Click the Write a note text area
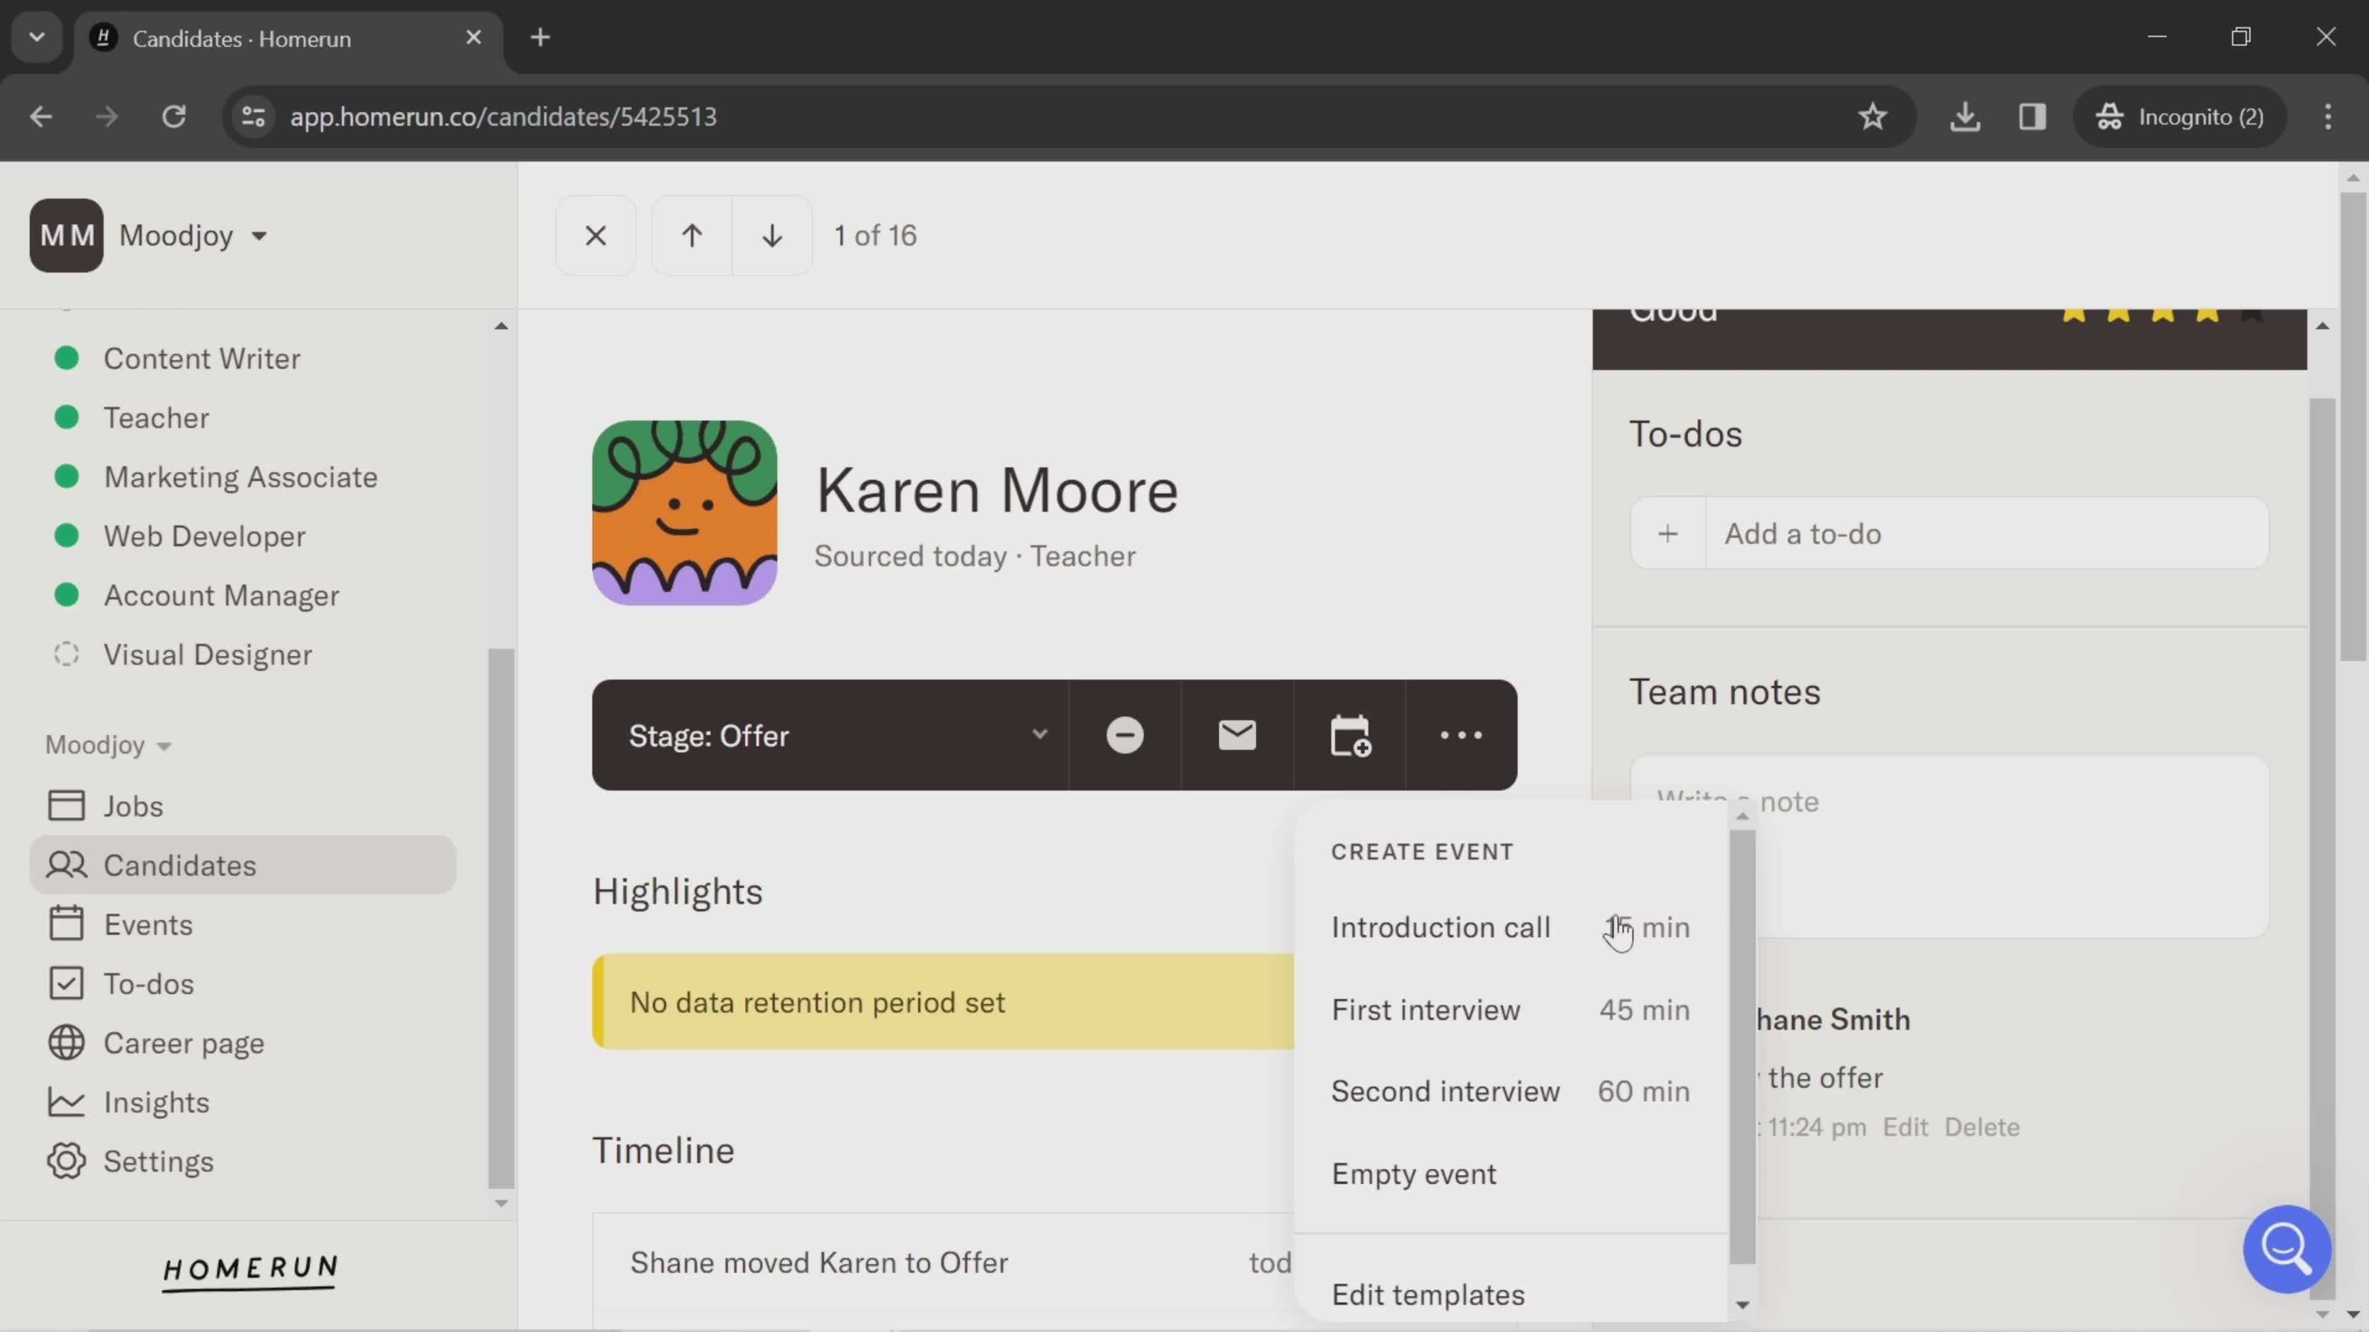Image resolution: width=2369 pixels, height=1332 pixels. click(1949, 845)
